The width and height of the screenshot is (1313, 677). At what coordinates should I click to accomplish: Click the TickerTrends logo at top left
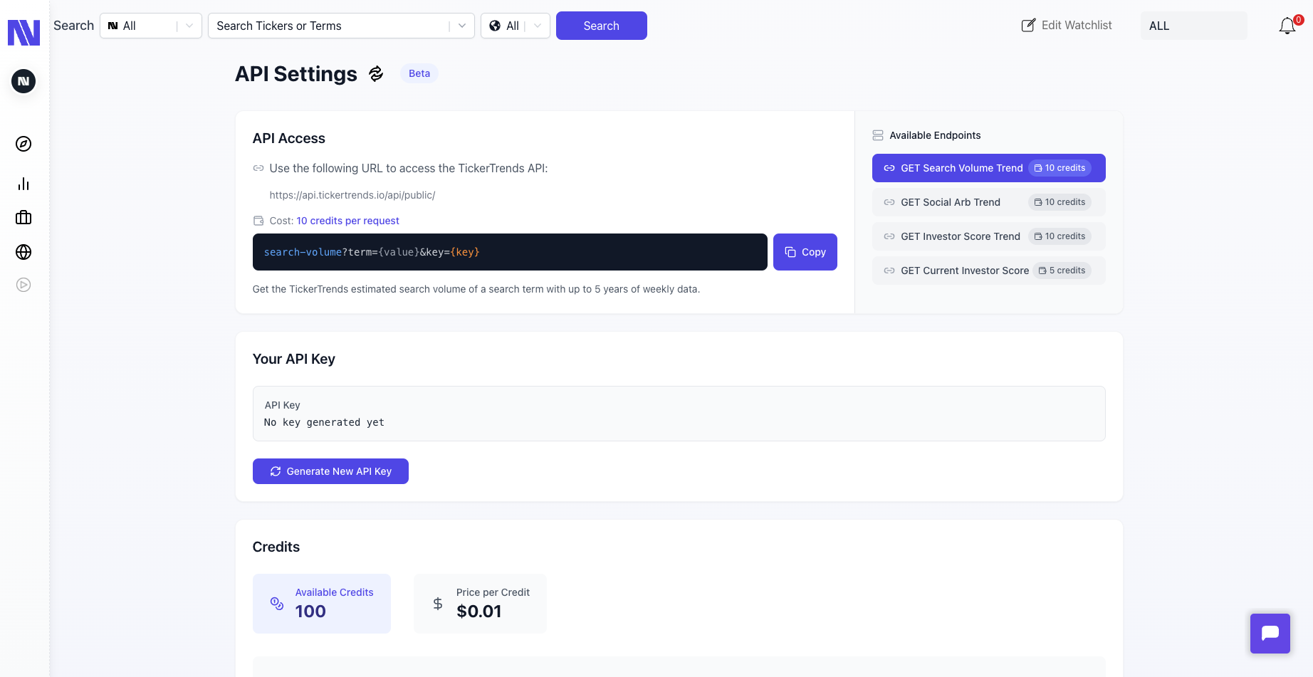tap(23, 31)
